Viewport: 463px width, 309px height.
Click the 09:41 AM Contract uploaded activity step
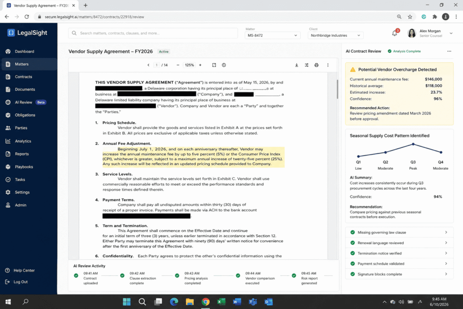pyautogui.click(x=86, y=278)
